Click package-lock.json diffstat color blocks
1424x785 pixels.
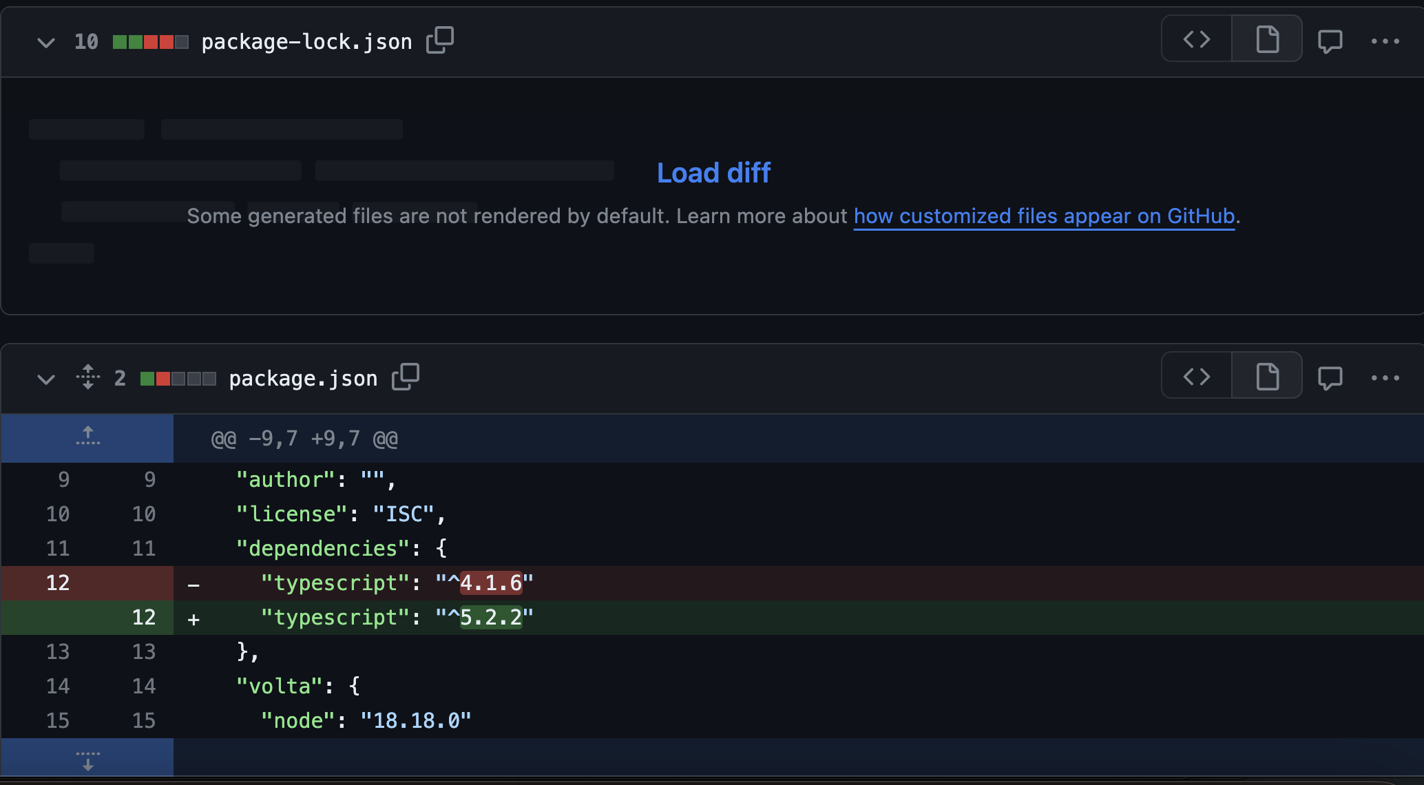tap(150, 42)
